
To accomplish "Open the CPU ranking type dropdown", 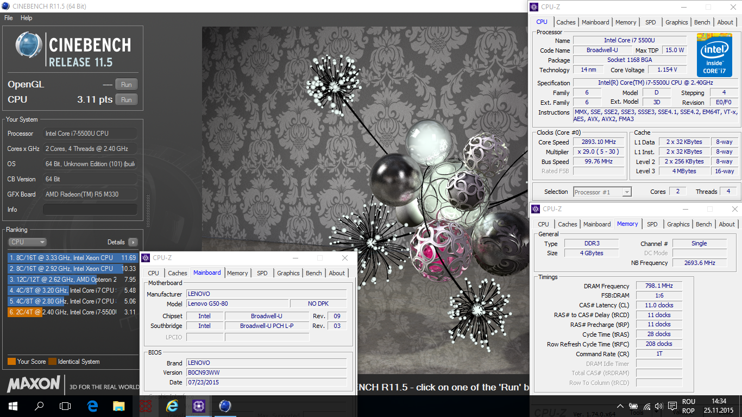I will tap(27, 242).
